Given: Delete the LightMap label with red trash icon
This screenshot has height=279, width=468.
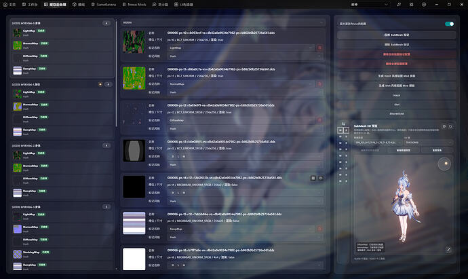Looking at the screenshot, I should (319, 48).
